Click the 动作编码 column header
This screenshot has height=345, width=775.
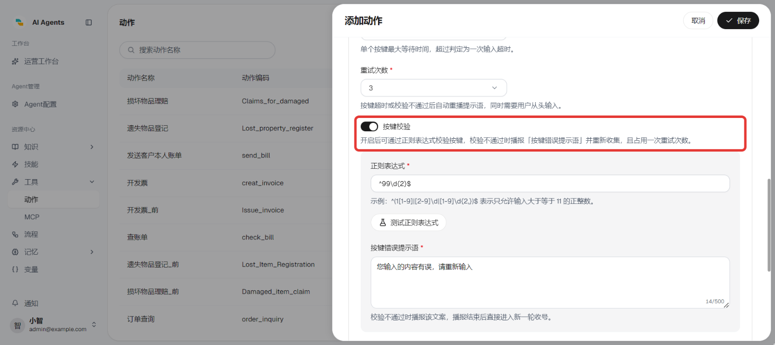(256, 78)
